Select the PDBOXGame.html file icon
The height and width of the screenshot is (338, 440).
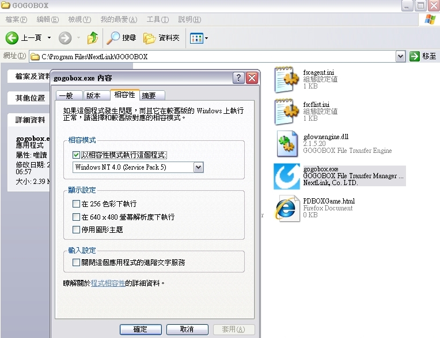tap(286, 209)
